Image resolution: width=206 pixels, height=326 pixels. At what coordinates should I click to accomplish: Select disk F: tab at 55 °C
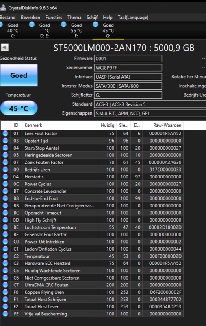click(x=76, y=30)
